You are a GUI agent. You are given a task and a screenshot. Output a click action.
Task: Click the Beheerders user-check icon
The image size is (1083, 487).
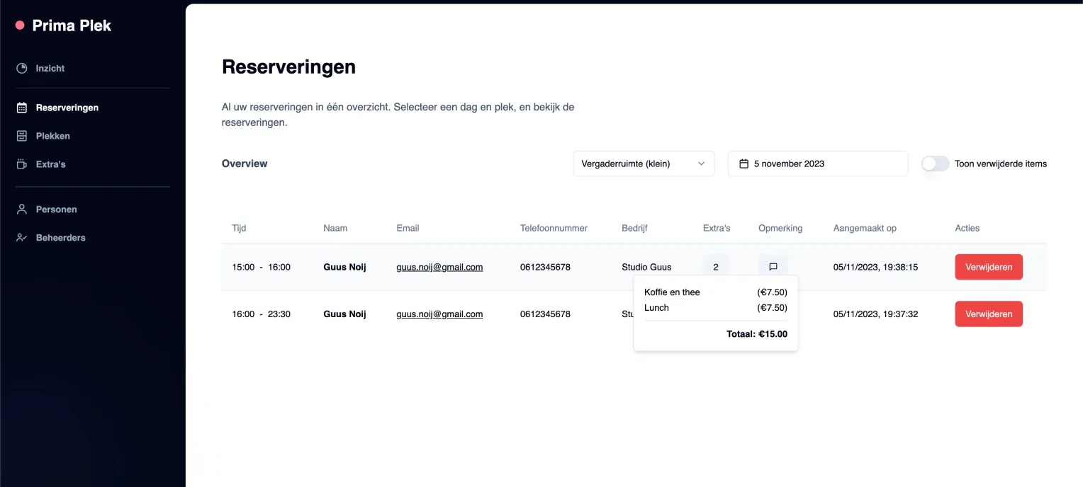click(22, 238)
